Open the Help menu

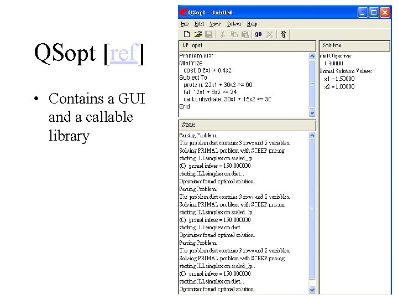(252, 24)
